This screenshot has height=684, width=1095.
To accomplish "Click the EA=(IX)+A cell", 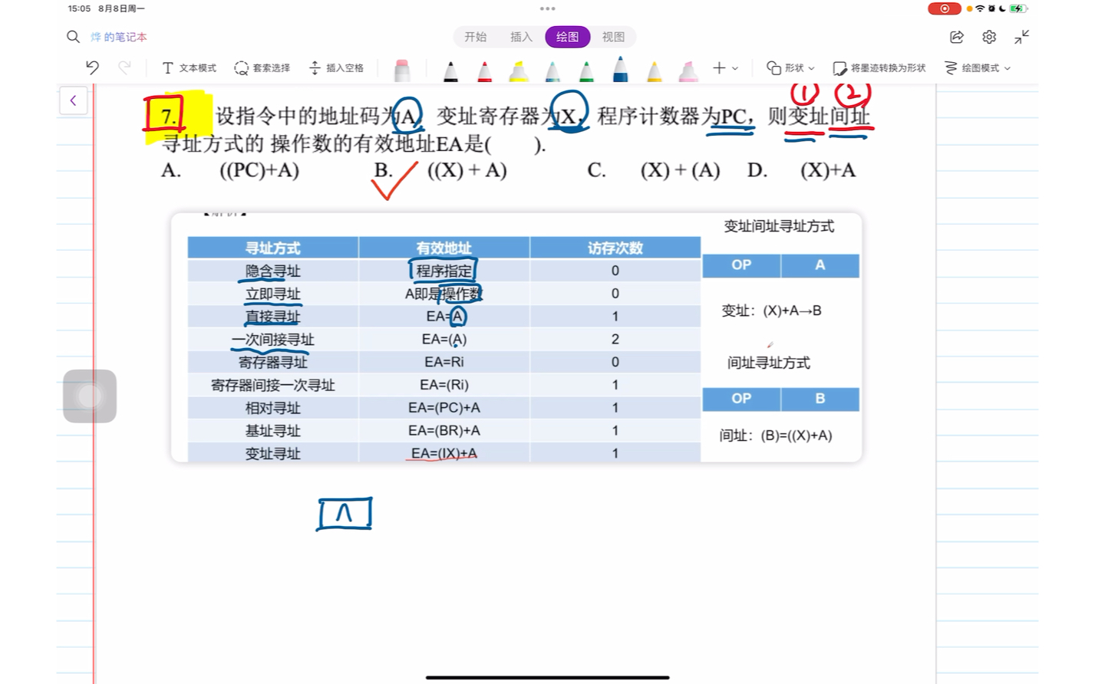I will 444,453.
